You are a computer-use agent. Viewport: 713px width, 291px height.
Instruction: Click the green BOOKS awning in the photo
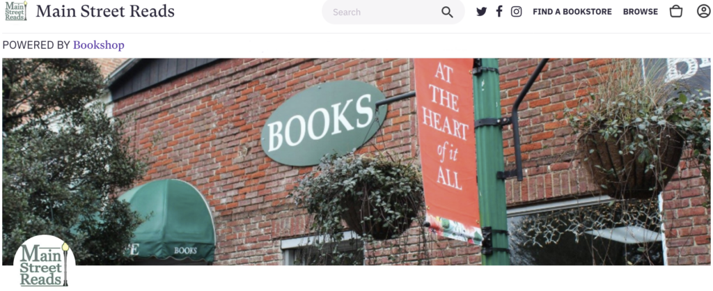[166, 221]
